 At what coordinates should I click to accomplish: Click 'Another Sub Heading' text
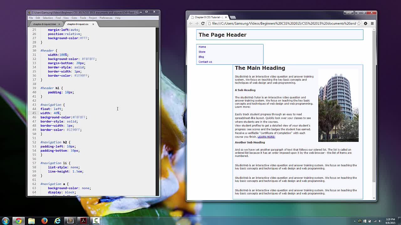[x=250, y=142]
